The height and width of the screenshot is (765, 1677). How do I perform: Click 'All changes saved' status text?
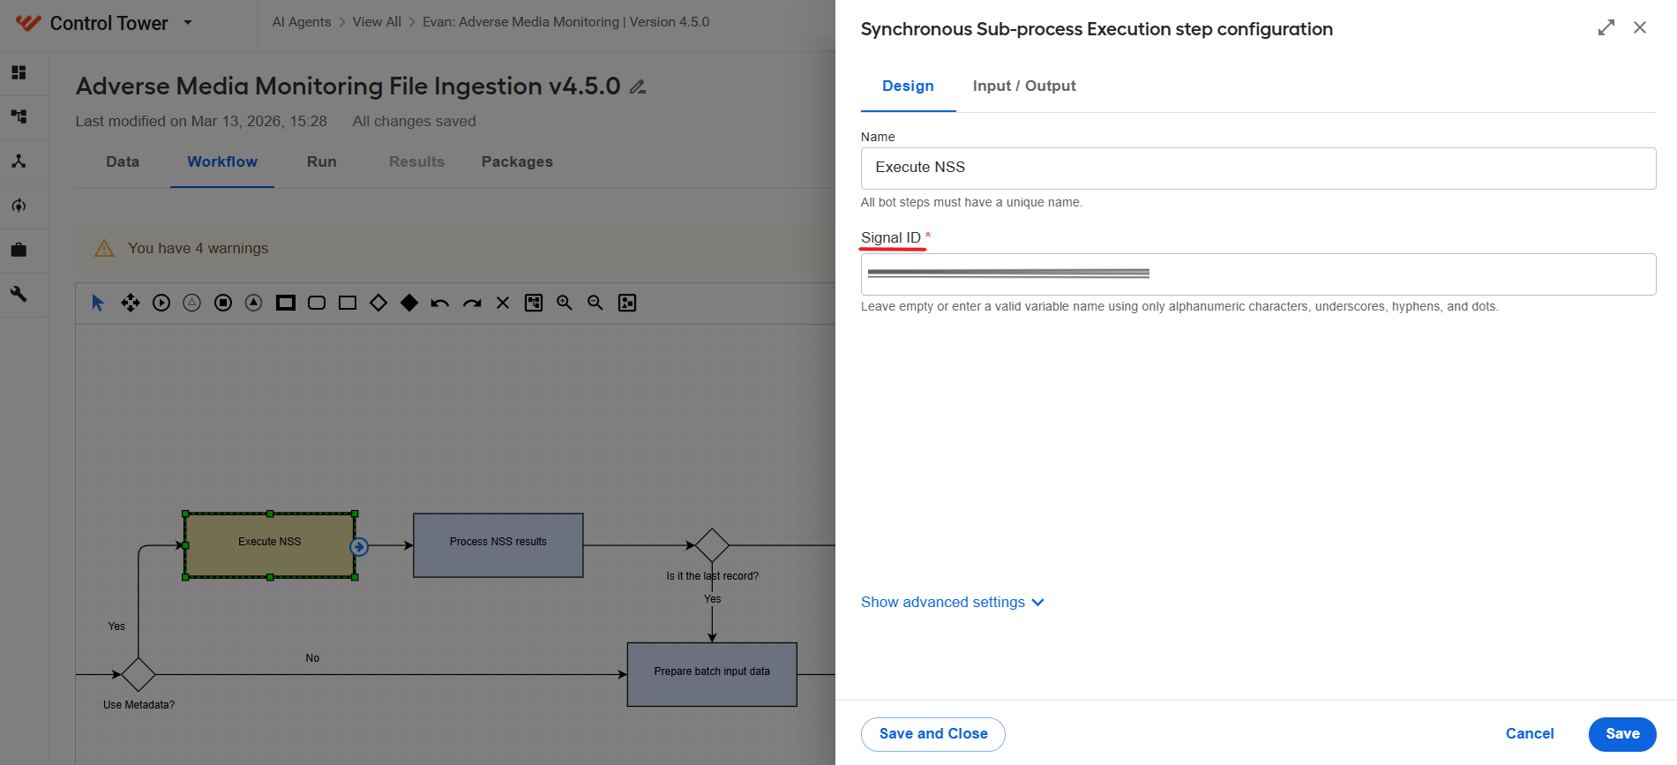415,121
